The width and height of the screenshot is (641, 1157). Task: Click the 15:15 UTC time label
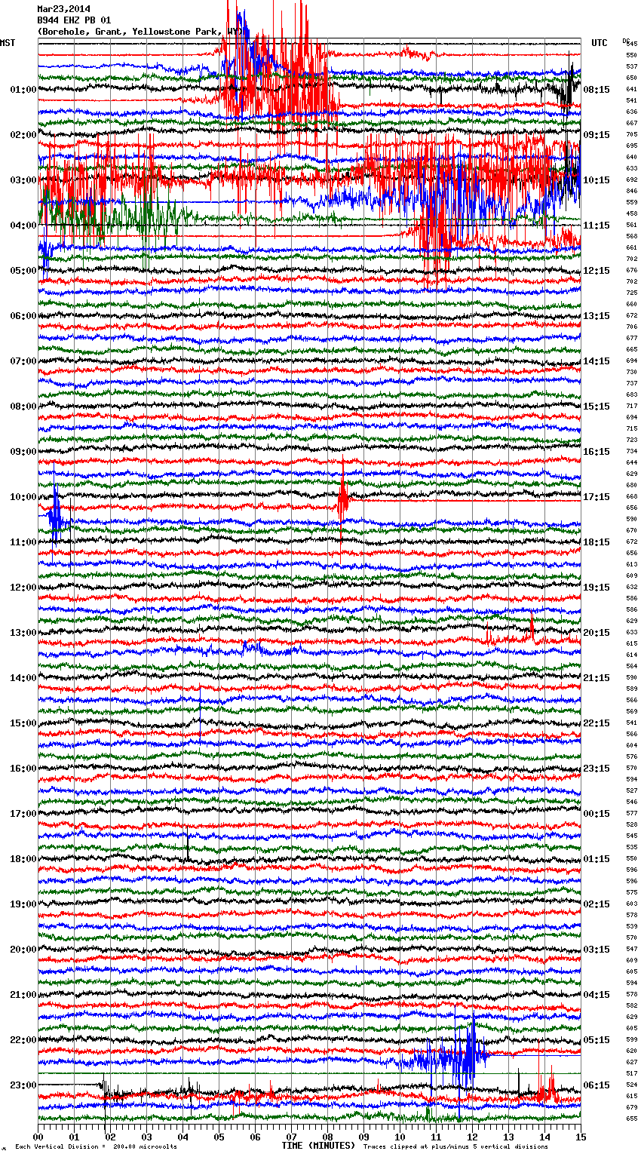click(x=597, y=407)
